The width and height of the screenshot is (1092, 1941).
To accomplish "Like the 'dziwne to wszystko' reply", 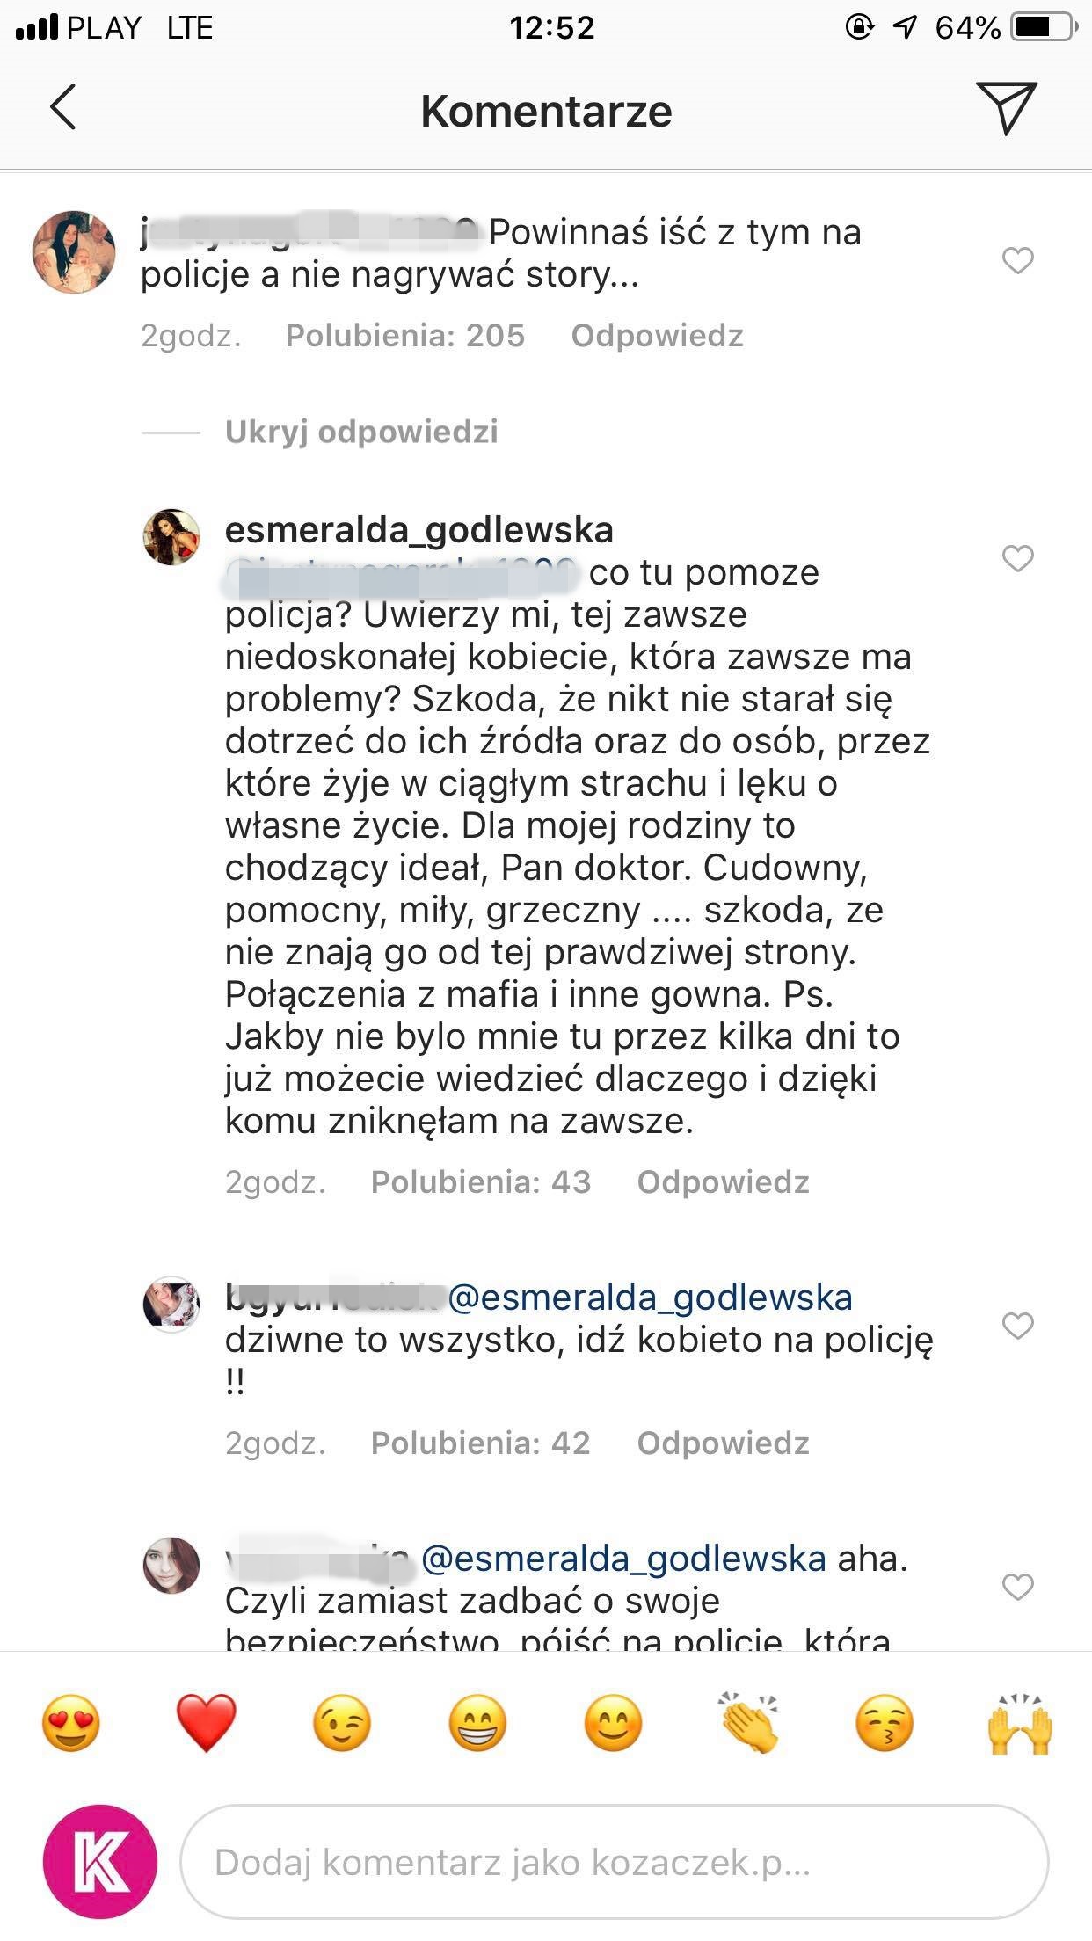I will 1018,1326.
